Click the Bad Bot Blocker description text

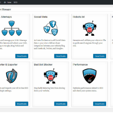point(50,89)
